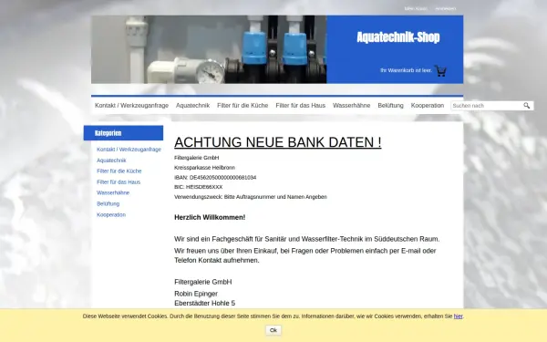Select 'Filter für die Küche' in top menu
This screenshot has height=342, width=547.
click(x=243, y=106)
